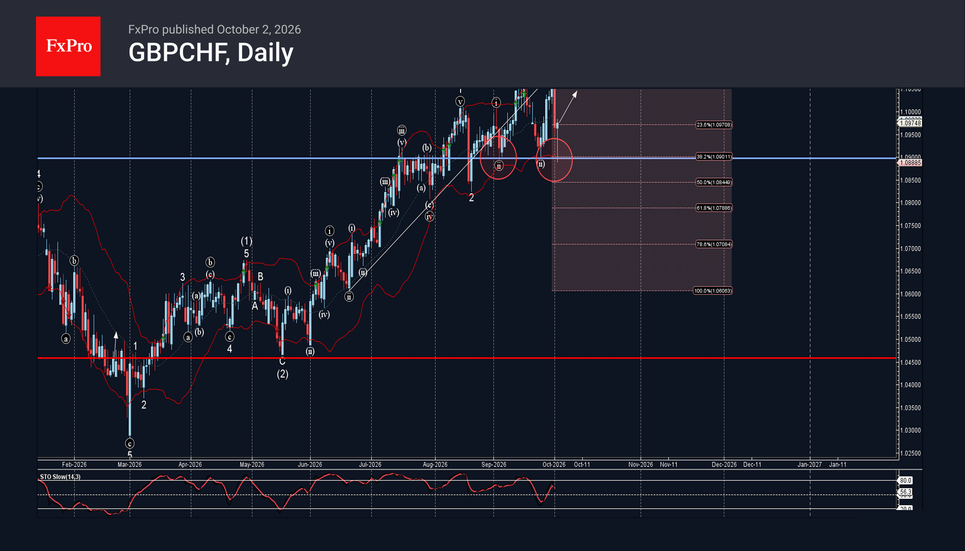The image size is (965, 551).
Task: Click the 1.10000 price axis label
Action: (x=911, y=112)
